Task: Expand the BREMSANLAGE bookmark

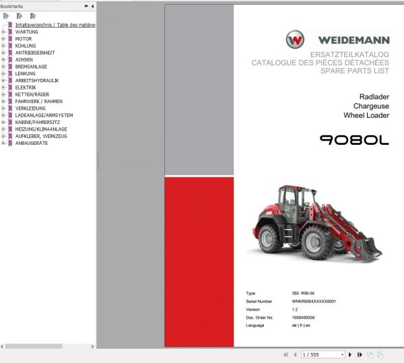Action: click(3, 67)
